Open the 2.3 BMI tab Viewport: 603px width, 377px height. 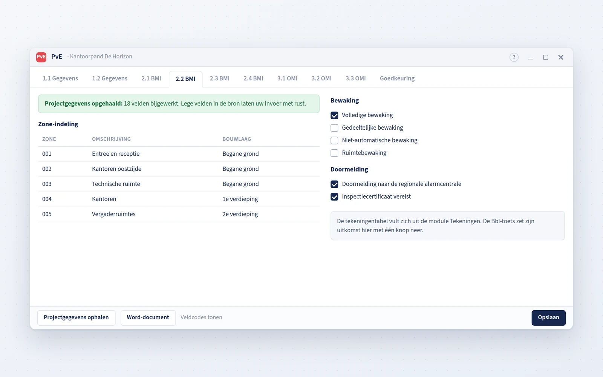pos(220,78)
